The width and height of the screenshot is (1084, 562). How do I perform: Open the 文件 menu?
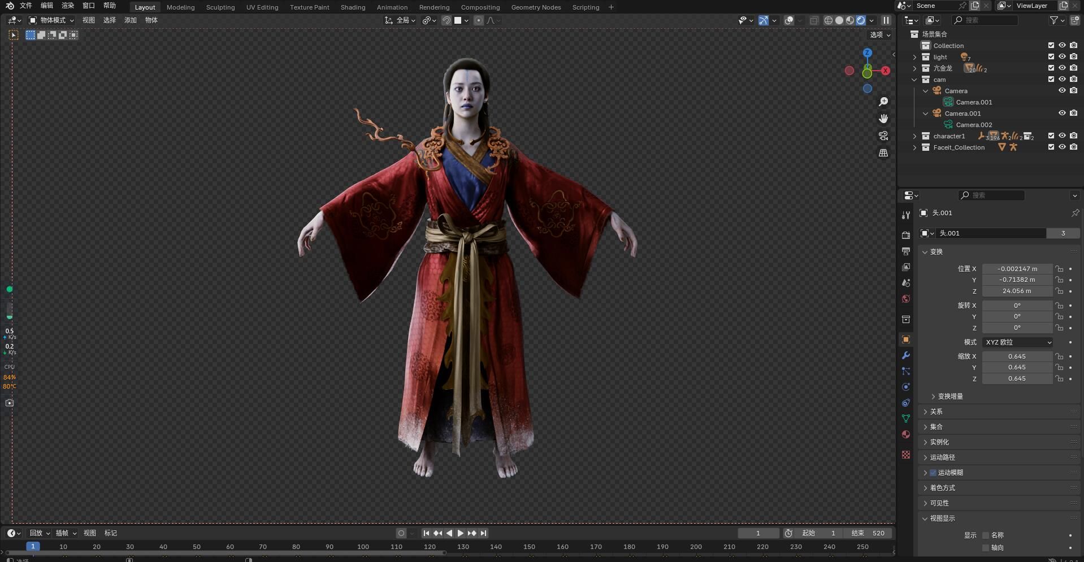[x=26, y=6]
